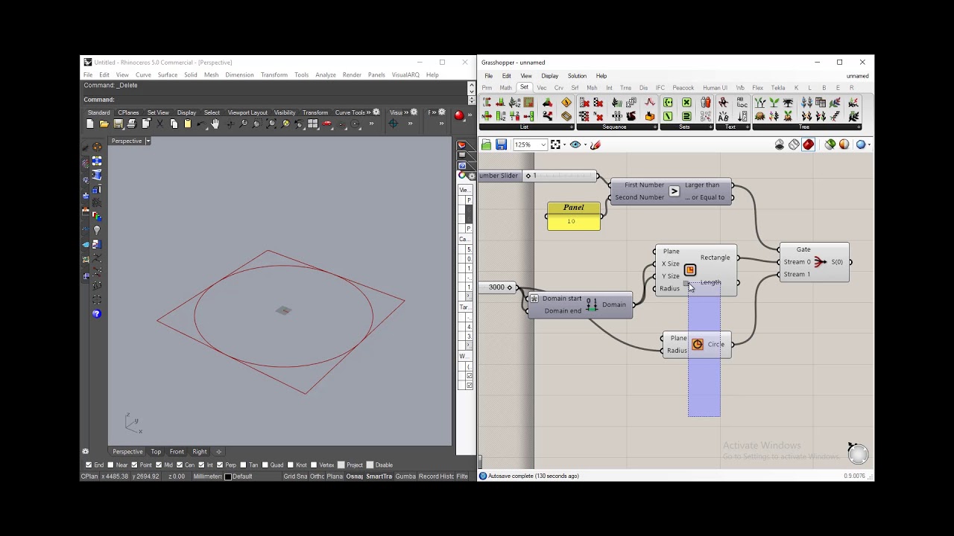Expand the Sequence panel in Grasshopper ribbon
954x536 pixels.
click(655, 127)
